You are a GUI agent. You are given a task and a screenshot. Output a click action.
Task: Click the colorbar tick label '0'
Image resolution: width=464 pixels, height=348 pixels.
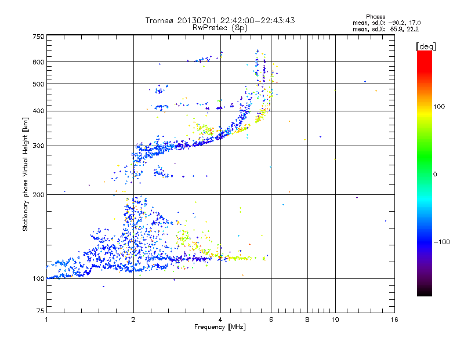[x=435, y=174]
